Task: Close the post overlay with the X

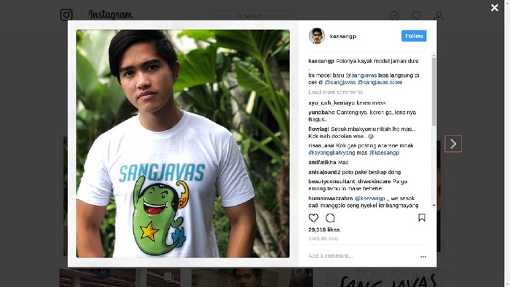Action: (495, 7)
